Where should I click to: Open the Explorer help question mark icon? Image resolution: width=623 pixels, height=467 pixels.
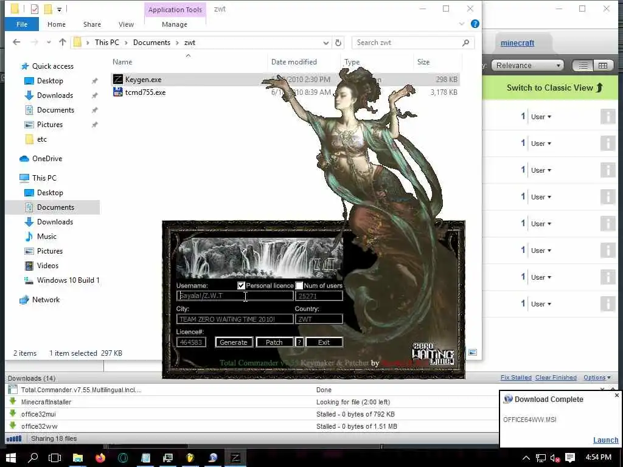click(x=475, y=24)
